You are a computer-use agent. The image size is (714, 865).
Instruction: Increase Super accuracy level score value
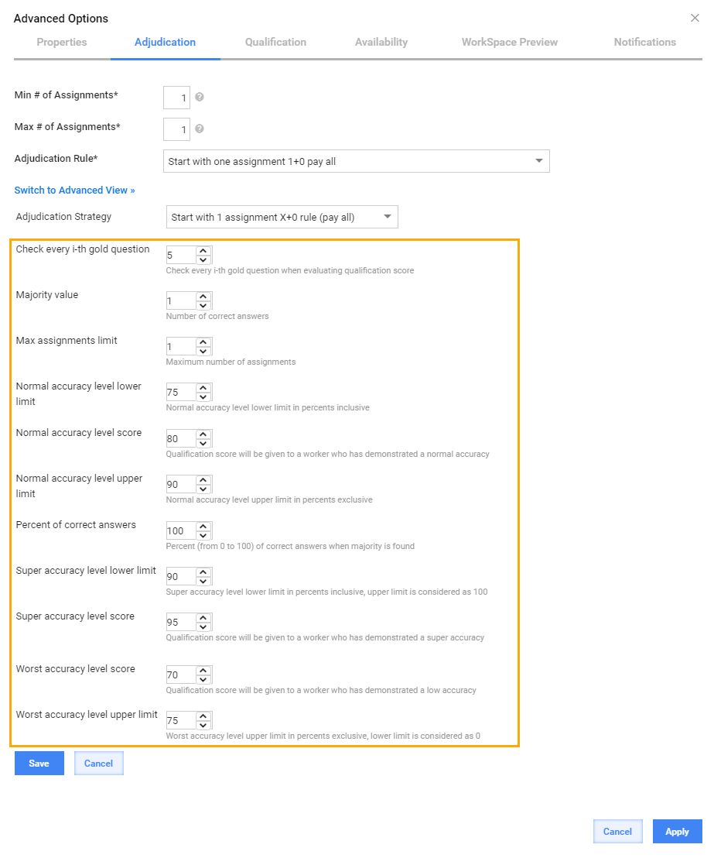[x=203, y=618]
